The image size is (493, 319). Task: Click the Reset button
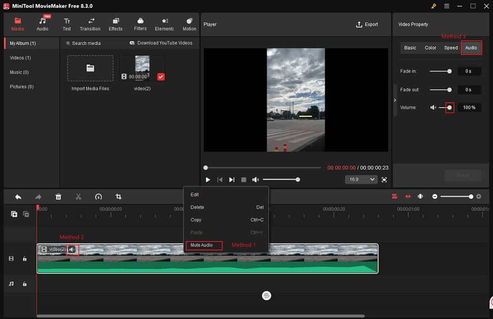[x=463, y=175]
